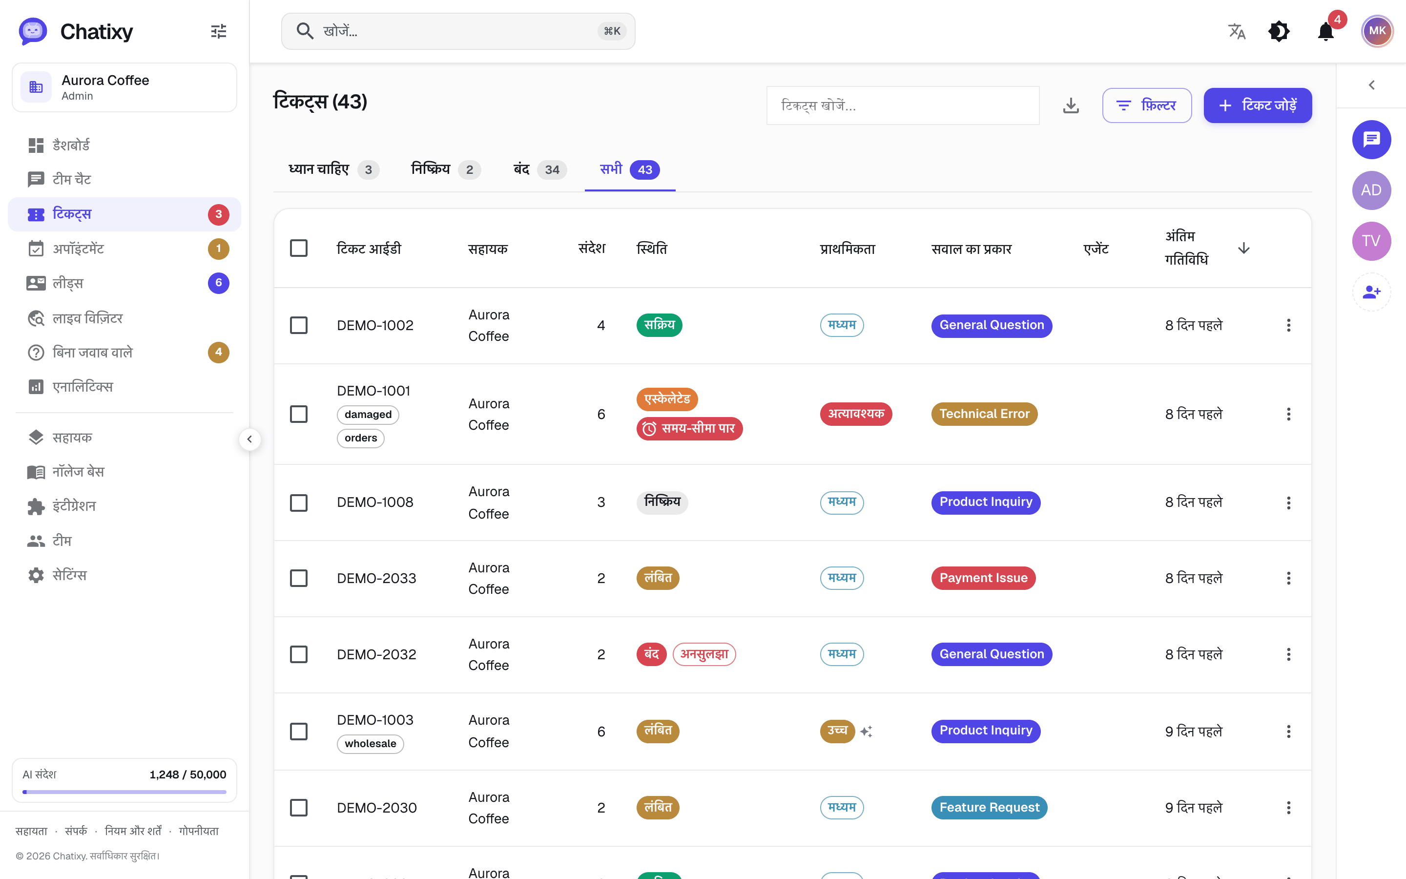Click the Aurora Coffee workspace building icon
The width and height of the screenshot is (1406, 879).
coord(36,87)
